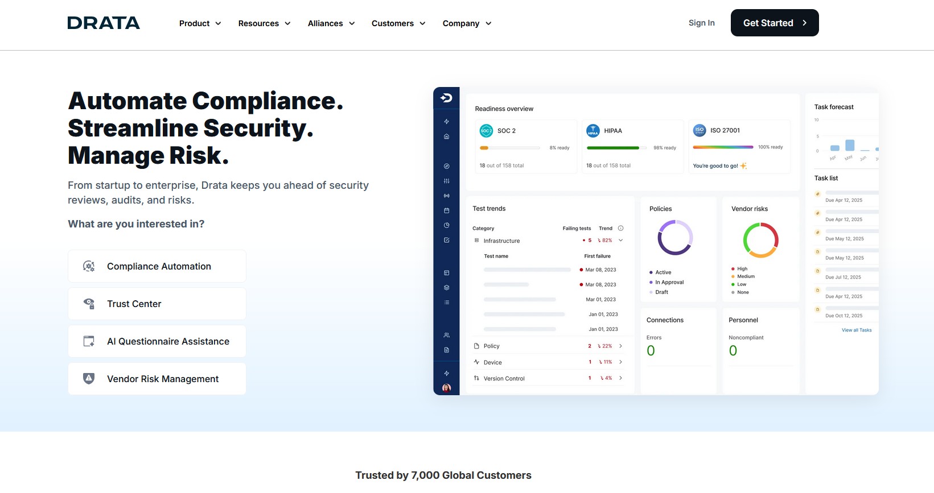Click the compass icon in dashboard sidebar
This screenshot has width=934, height=493.
pyautogui.click(x=446, y=166)
